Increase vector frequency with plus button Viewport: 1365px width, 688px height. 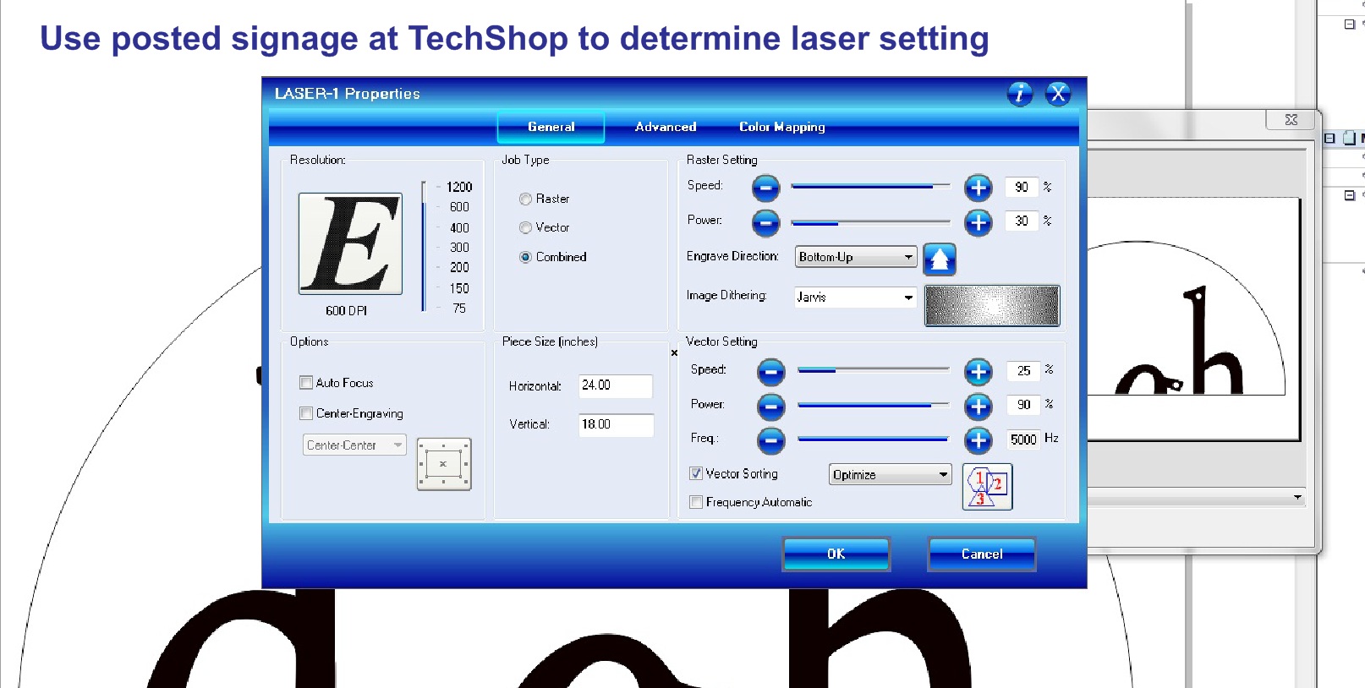tap(979, 440)
